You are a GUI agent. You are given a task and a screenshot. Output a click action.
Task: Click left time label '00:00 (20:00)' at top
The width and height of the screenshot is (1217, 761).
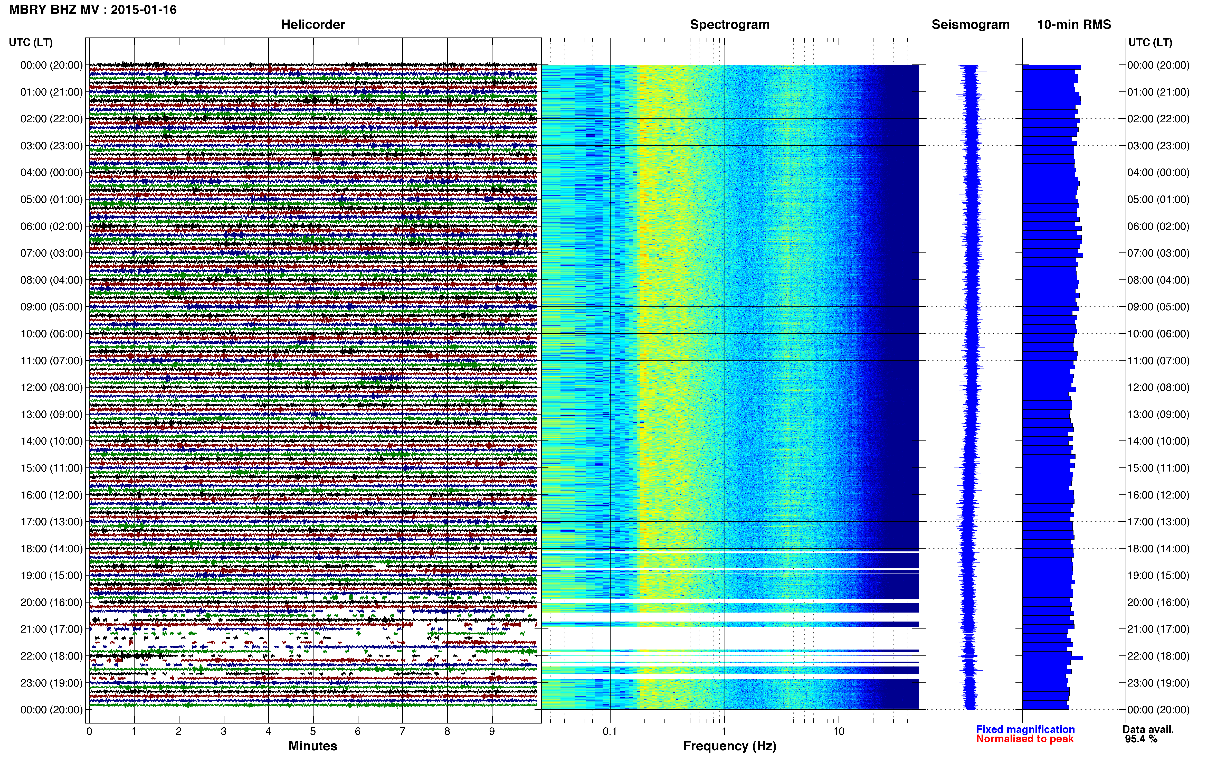(x=51, y=65)
